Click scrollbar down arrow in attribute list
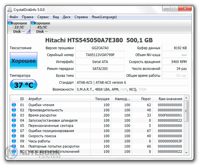Screen dimensions: 199x166 [186, 152]
